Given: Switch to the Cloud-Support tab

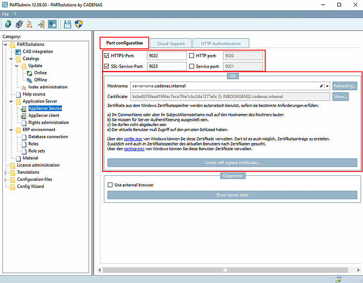Looking at the screenshot, I should click(171, 43).
